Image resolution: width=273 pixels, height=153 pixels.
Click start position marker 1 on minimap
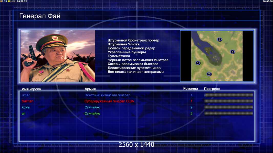click(198, 63)
